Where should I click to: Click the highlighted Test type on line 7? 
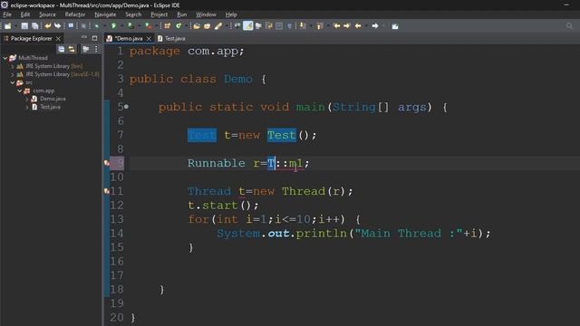(202, 135)
